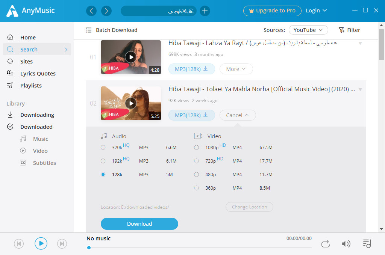Select the 360p MP4 video option
This screenshot has width=385, height=255.
coord(196,188)
